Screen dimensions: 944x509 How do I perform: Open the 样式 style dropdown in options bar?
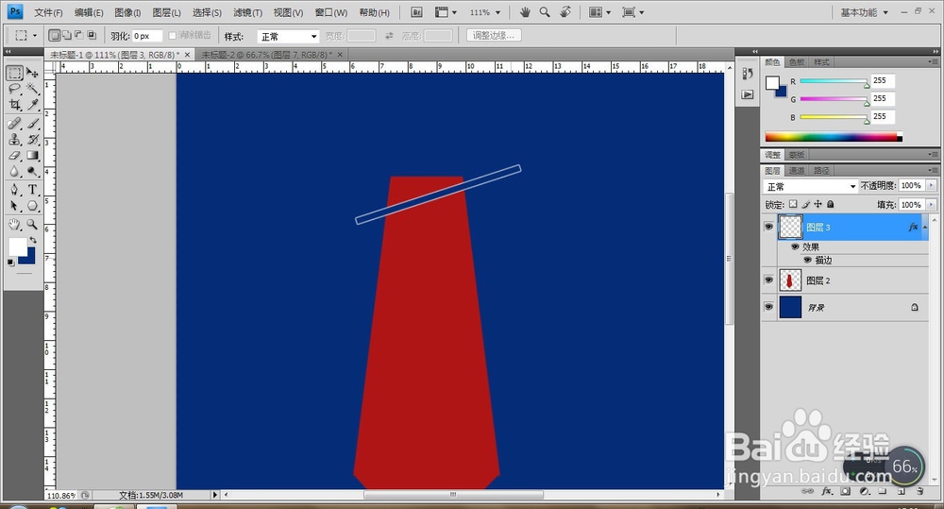click(x=288, y=36)
